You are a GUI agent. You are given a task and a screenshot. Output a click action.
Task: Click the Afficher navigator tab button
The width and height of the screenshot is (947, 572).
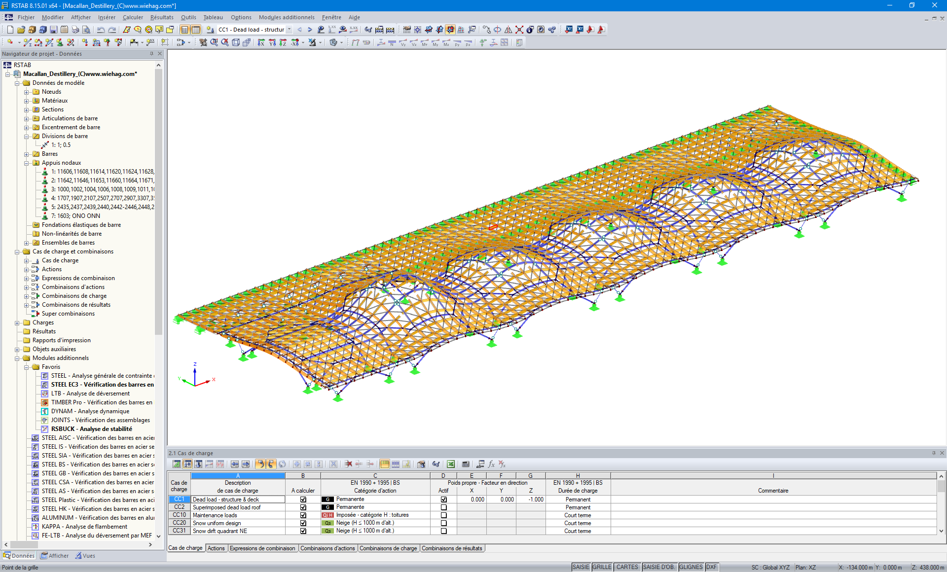(55, 556)
